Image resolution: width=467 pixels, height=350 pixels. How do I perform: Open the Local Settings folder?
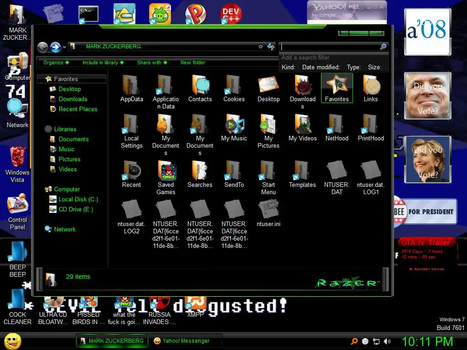point(131,131)
